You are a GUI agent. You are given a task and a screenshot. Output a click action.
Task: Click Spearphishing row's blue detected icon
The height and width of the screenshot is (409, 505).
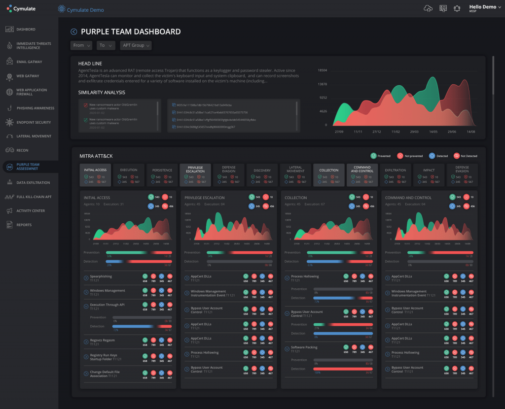(x=161, y=276)
